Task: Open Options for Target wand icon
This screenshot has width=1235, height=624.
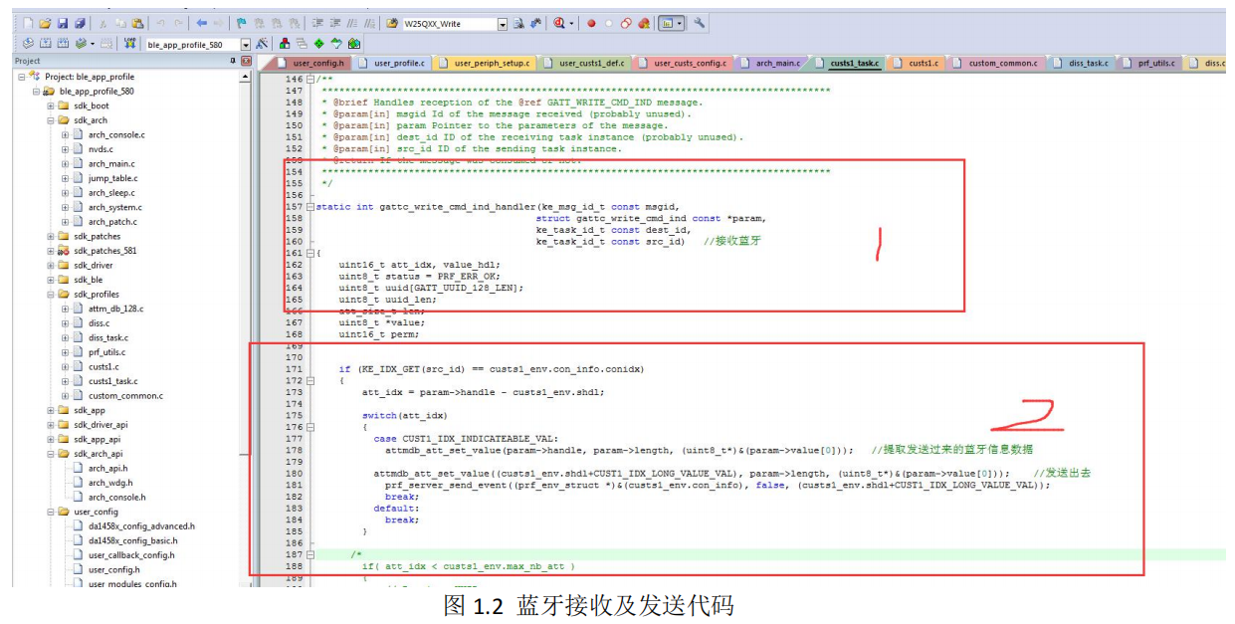Action: 262,44
